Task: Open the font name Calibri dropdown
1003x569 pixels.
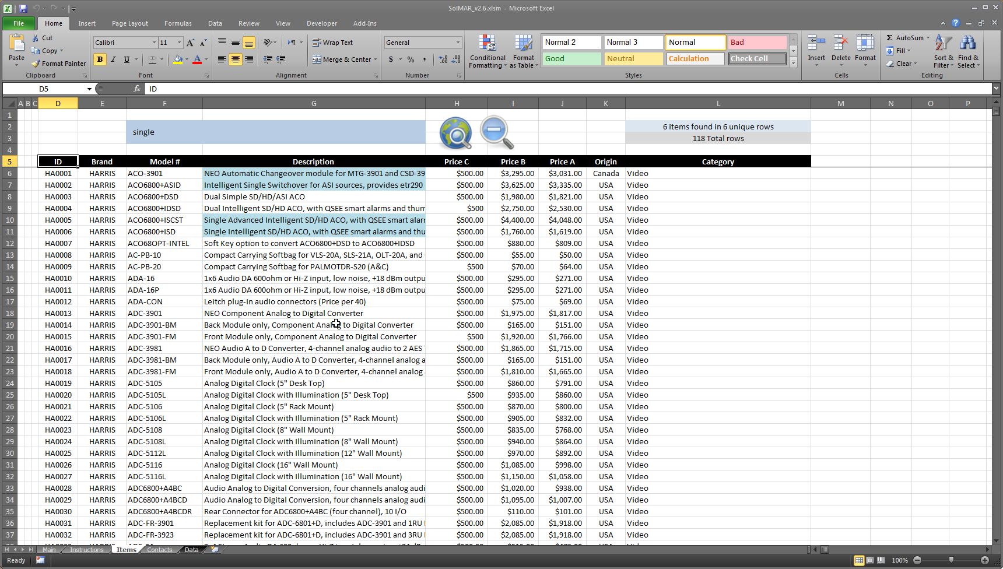Action: [154, 43]
